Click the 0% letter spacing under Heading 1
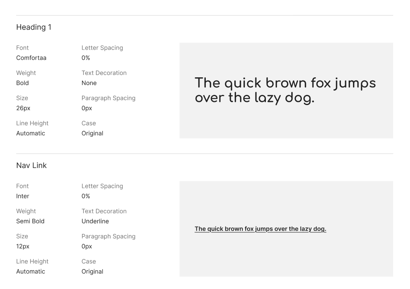This screenshot has width=410, height=289. tap(86, 58)
